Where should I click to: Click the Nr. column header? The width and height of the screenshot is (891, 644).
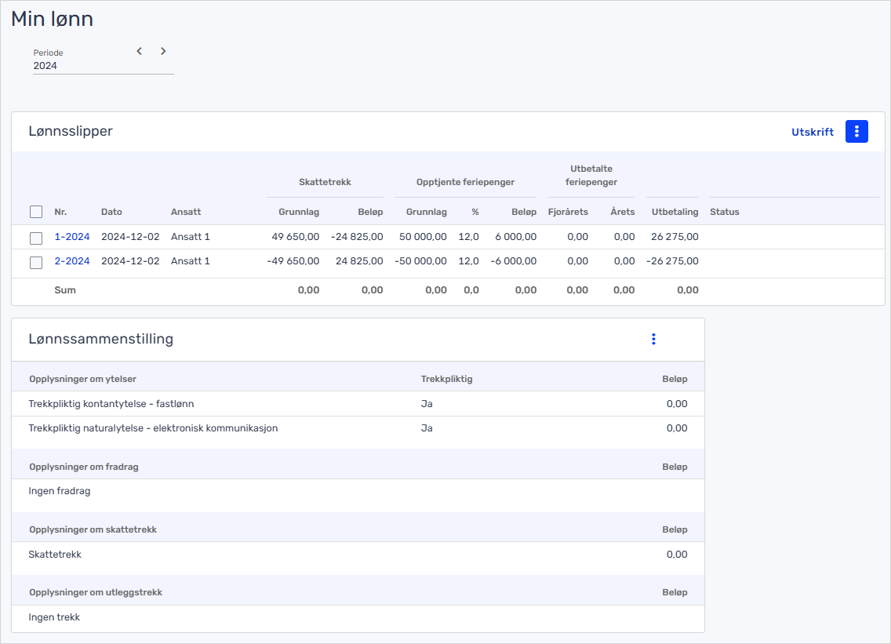61,212
